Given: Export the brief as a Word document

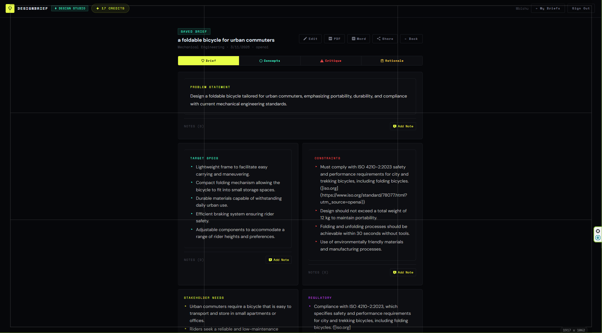Looking at the screenshot, I should point(358,39).
